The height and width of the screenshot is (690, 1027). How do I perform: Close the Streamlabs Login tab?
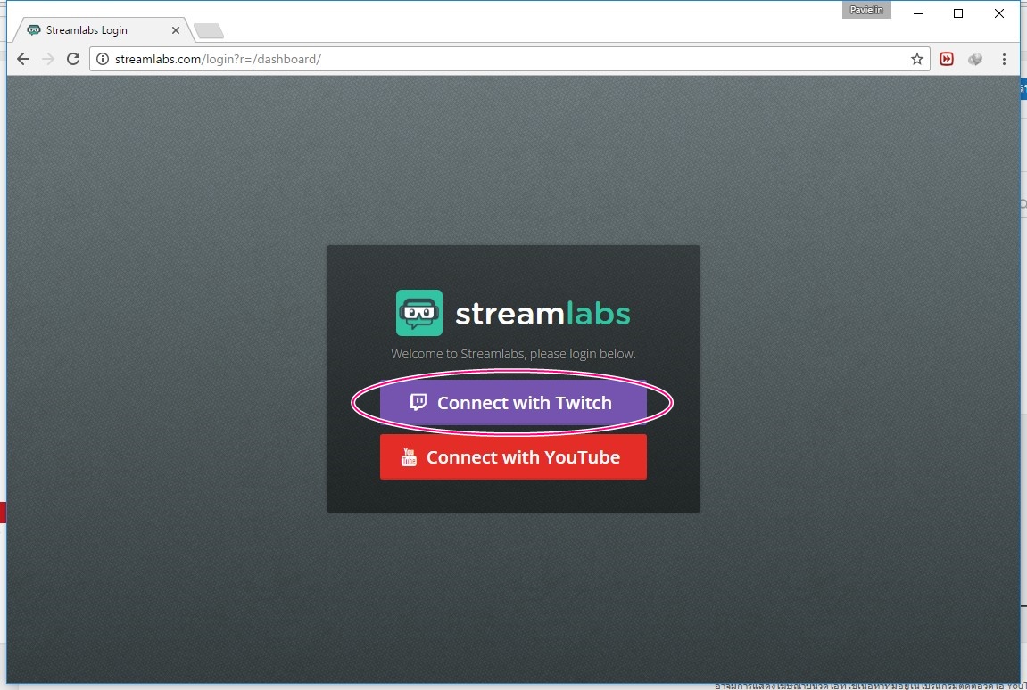pos(176,30)
